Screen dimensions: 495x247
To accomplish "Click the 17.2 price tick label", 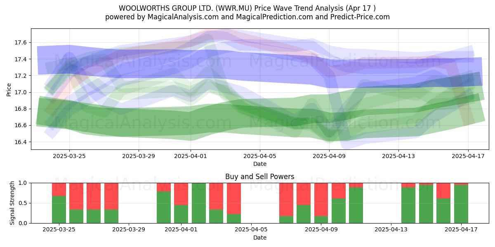I will coord(21,76).
